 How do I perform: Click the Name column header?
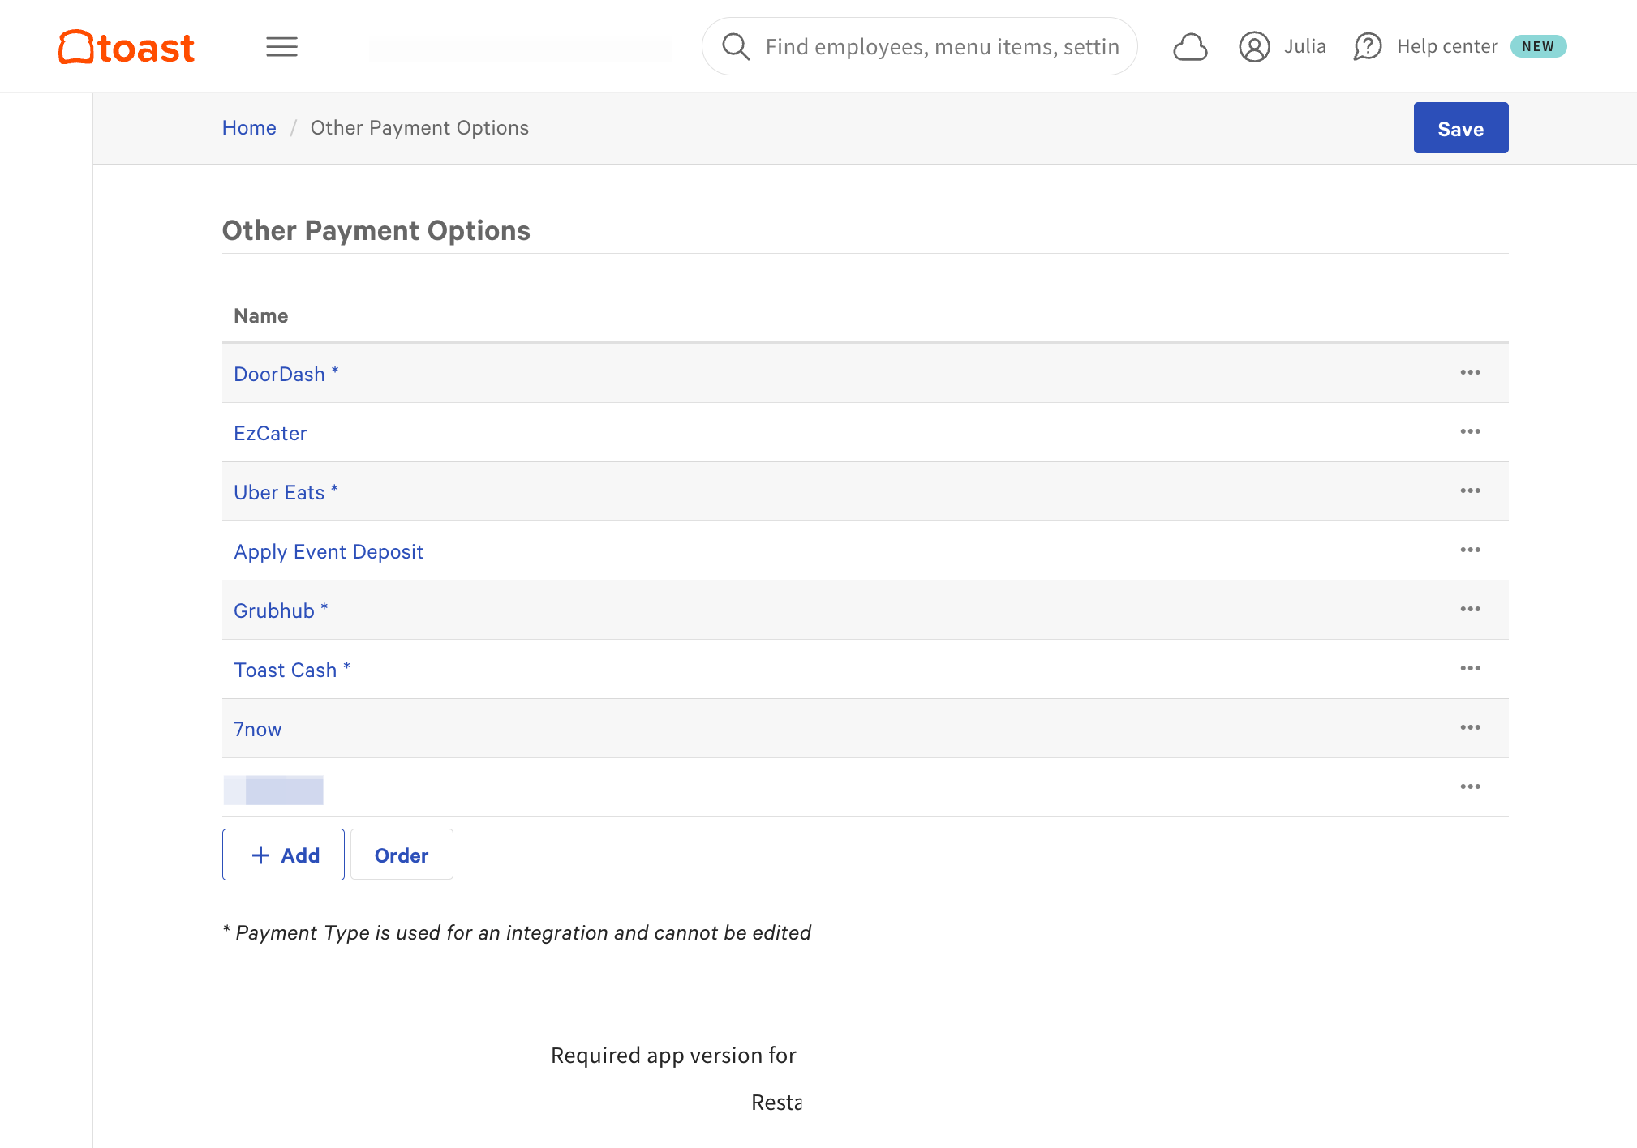260,316
